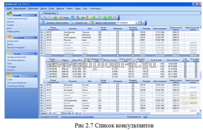Click the clear-filter funnel icon
The width and height of the screenshot is (203, 130).
[78, 18]
